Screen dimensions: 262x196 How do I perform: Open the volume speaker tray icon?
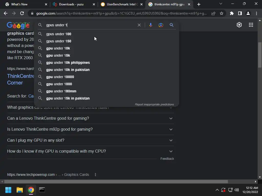[237, 190]
